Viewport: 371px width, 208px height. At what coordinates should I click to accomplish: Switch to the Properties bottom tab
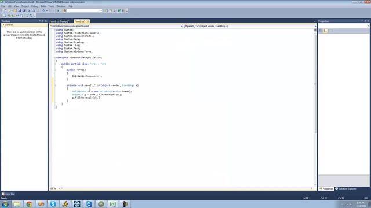click(x=326, y=189)
